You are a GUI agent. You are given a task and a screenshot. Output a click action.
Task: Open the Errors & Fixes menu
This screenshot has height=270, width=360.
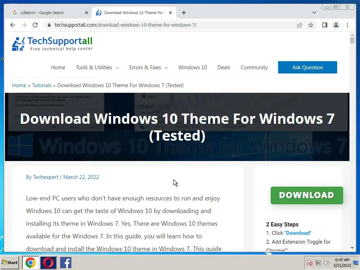click(145, 67)
